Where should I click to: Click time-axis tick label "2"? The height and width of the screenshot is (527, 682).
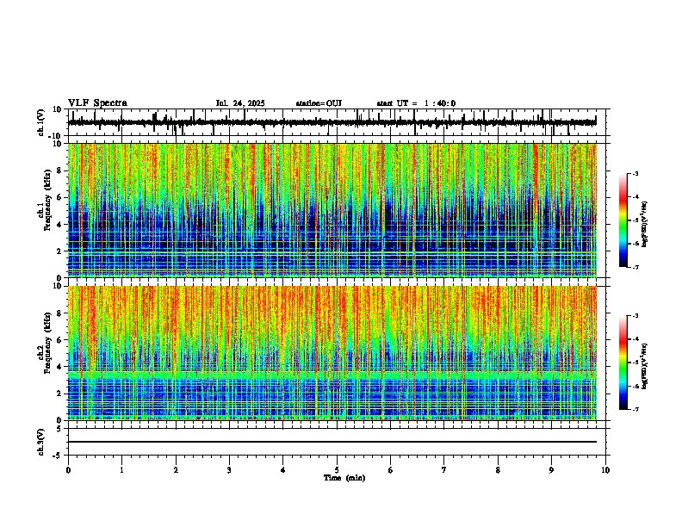[x=176, y=470]
